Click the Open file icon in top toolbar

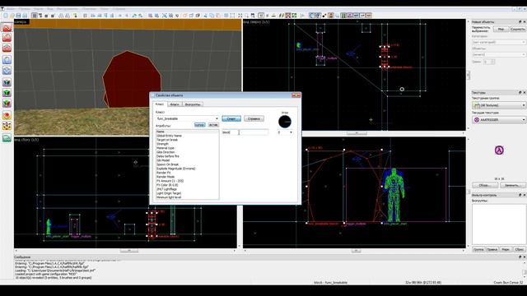click(12, 16)
